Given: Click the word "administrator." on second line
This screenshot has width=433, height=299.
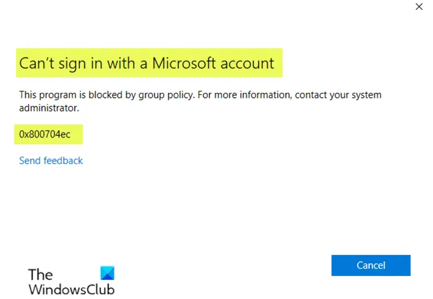Looking at the screenshot, I should point(49,108).
